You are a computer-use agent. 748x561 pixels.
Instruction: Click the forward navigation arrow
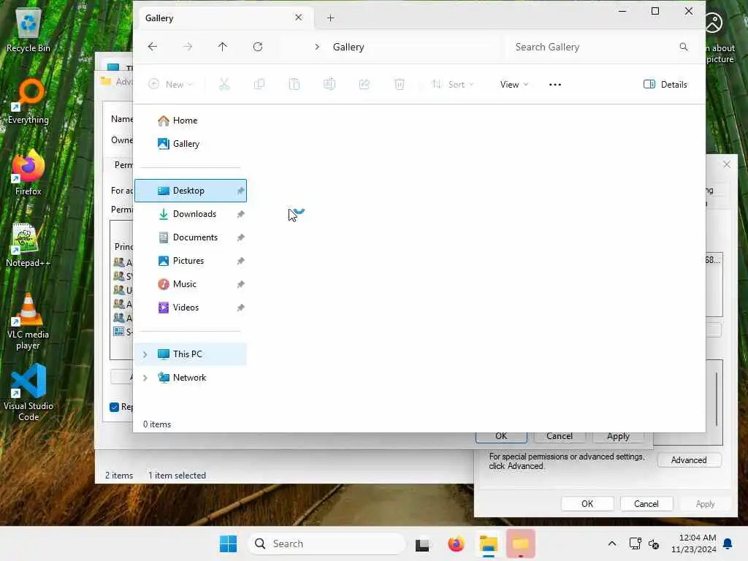(x=188, y=47)
